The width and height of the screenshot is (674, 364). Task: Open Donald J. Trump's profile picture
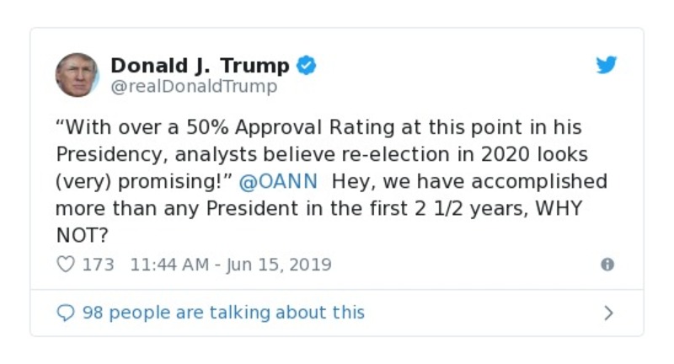tap(78, 74)
